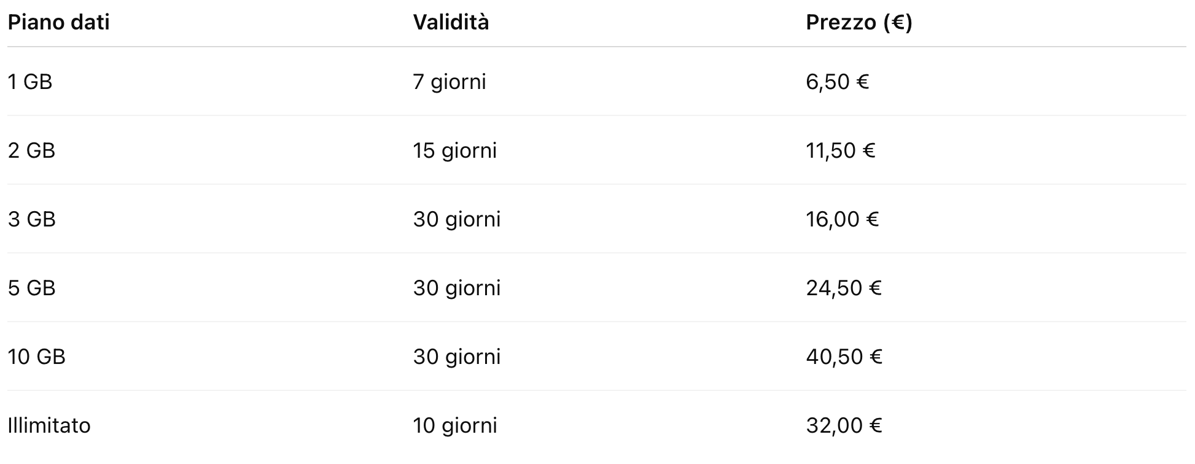Click the 16,00 € price
Screen dimensions: 1195x464
[842, 219]
